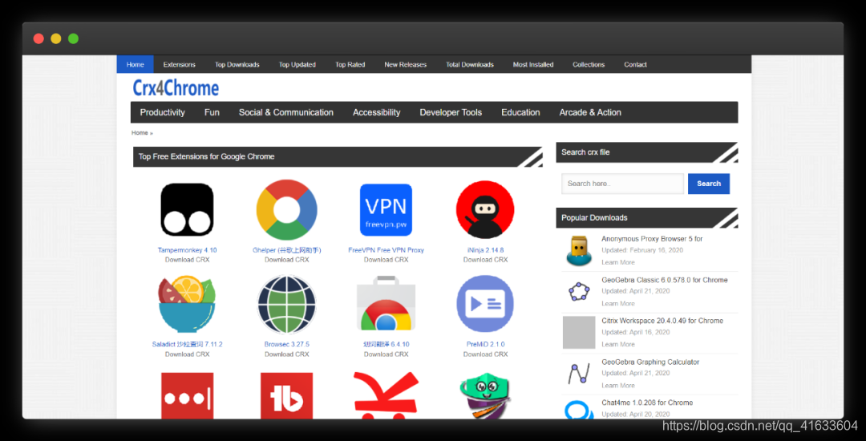The image size is (866, 441).
Task: Open the New Releases page
Action: [406, 65]
